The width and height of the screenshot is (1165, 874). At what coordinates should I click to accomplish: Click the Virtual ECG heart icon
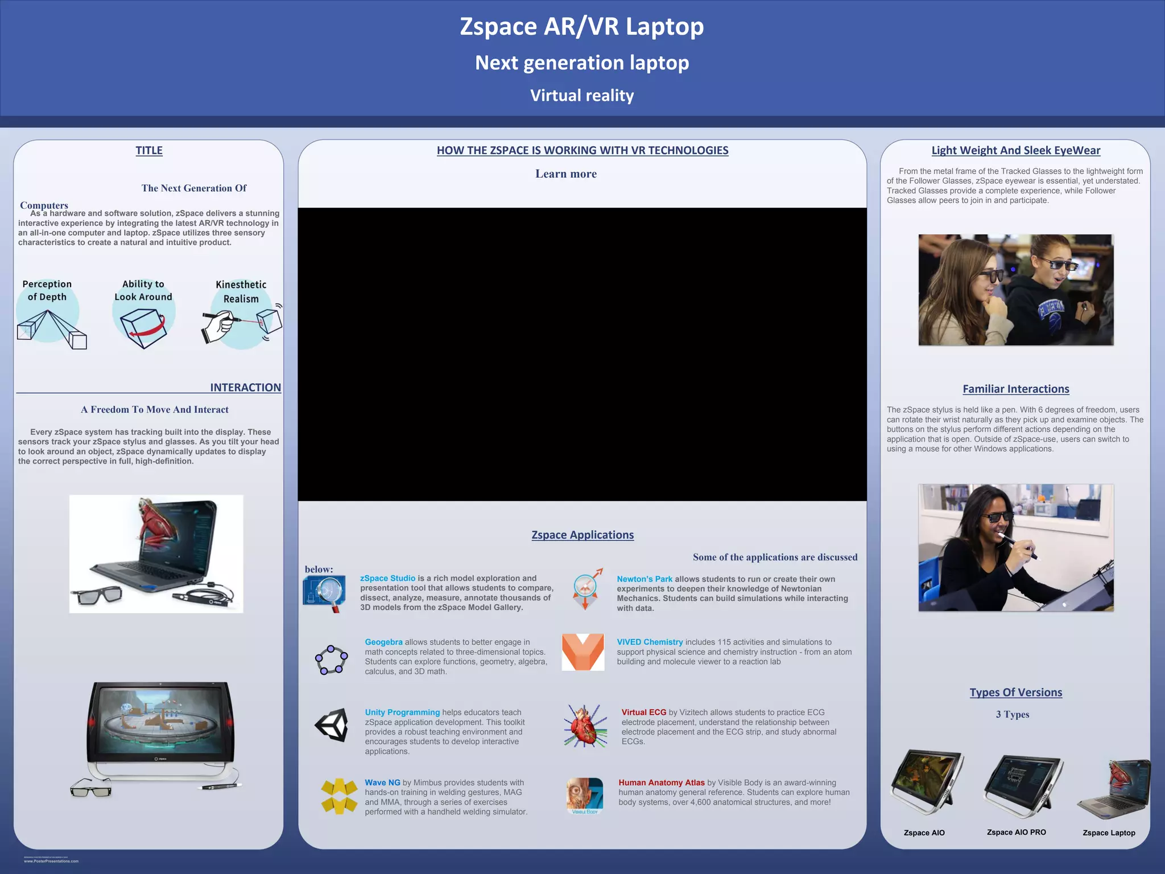(x=585, y=725)
